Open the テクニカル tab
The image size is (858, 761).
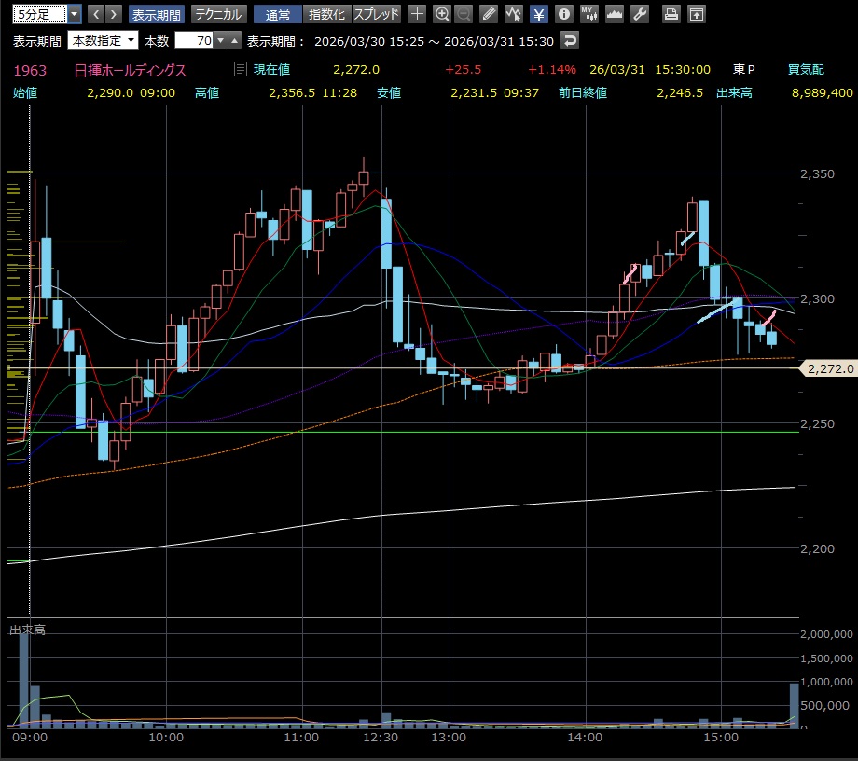(x=218, y=14)
